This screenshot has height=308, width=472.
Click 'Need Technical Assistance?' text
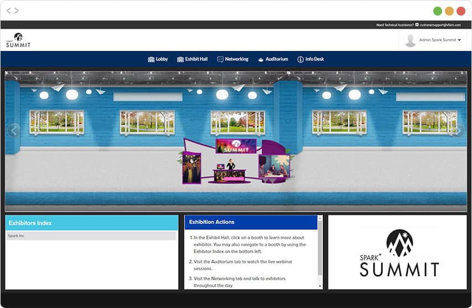[x=395, y=25]
